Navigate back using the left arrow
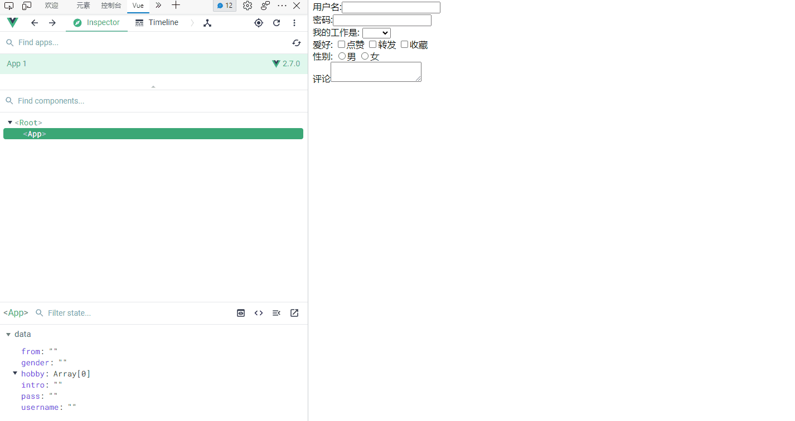 click(35, 23)
